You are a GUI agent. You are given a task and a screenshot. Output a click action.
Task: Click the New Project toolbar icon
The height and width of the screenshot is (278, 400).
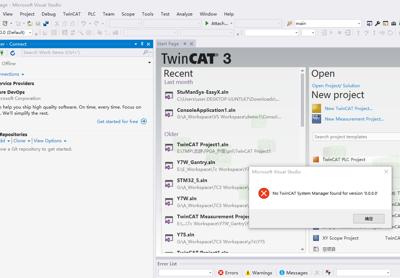click(5, 24)
